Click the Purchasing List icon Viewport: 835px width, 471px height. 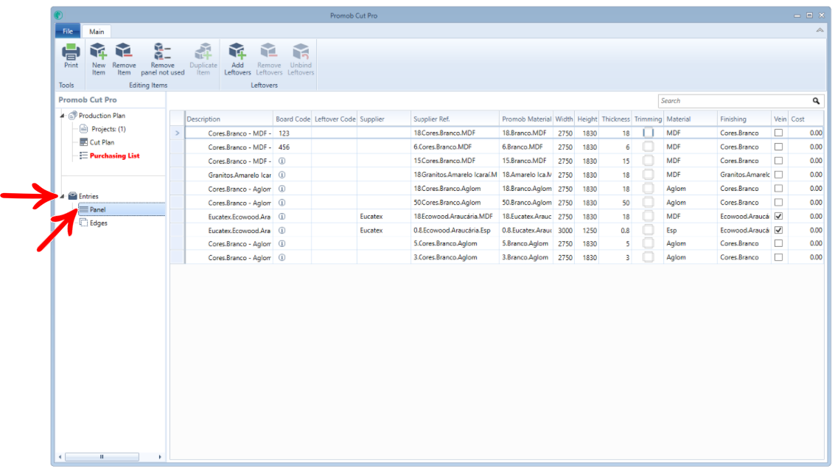point(83,156)
